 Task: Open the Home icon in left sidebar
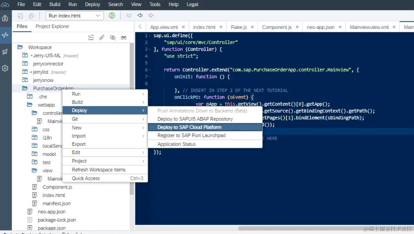(5, 18)
